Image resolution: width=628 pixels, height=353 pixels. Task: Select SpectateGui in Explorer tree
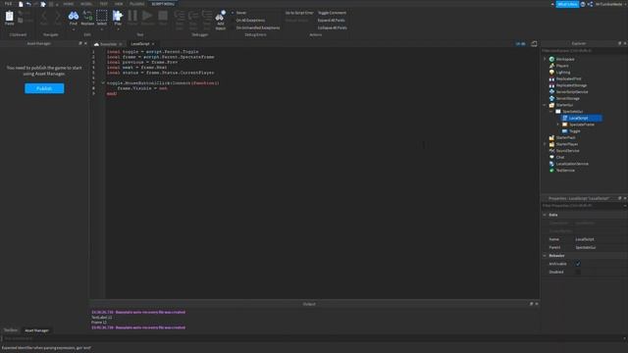tap(573, 111)
